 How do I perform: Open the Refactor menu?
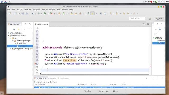(27, 9)
